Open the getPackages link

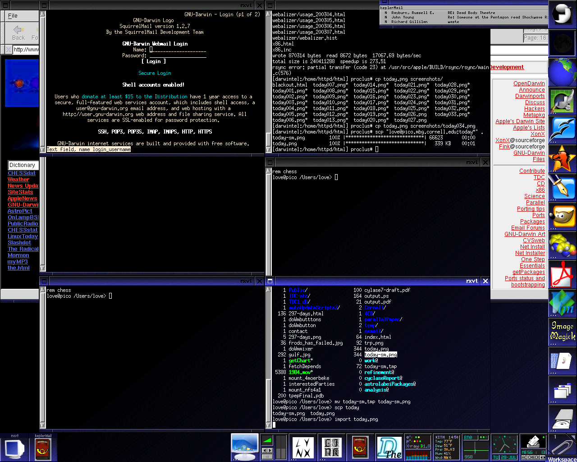pyautogui.click(x=529, y=272)
